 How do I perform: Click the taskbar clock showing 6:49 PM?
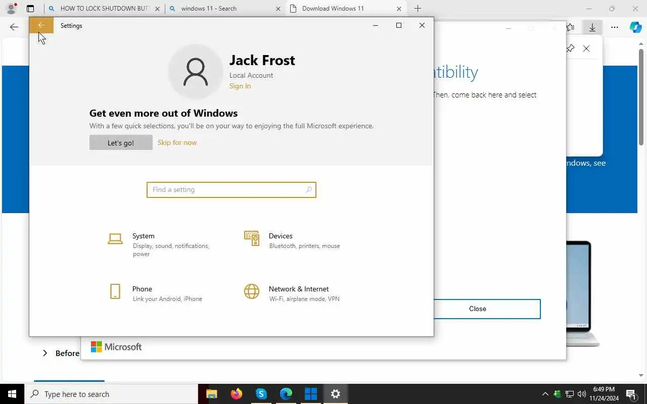(x=605, y=394)
